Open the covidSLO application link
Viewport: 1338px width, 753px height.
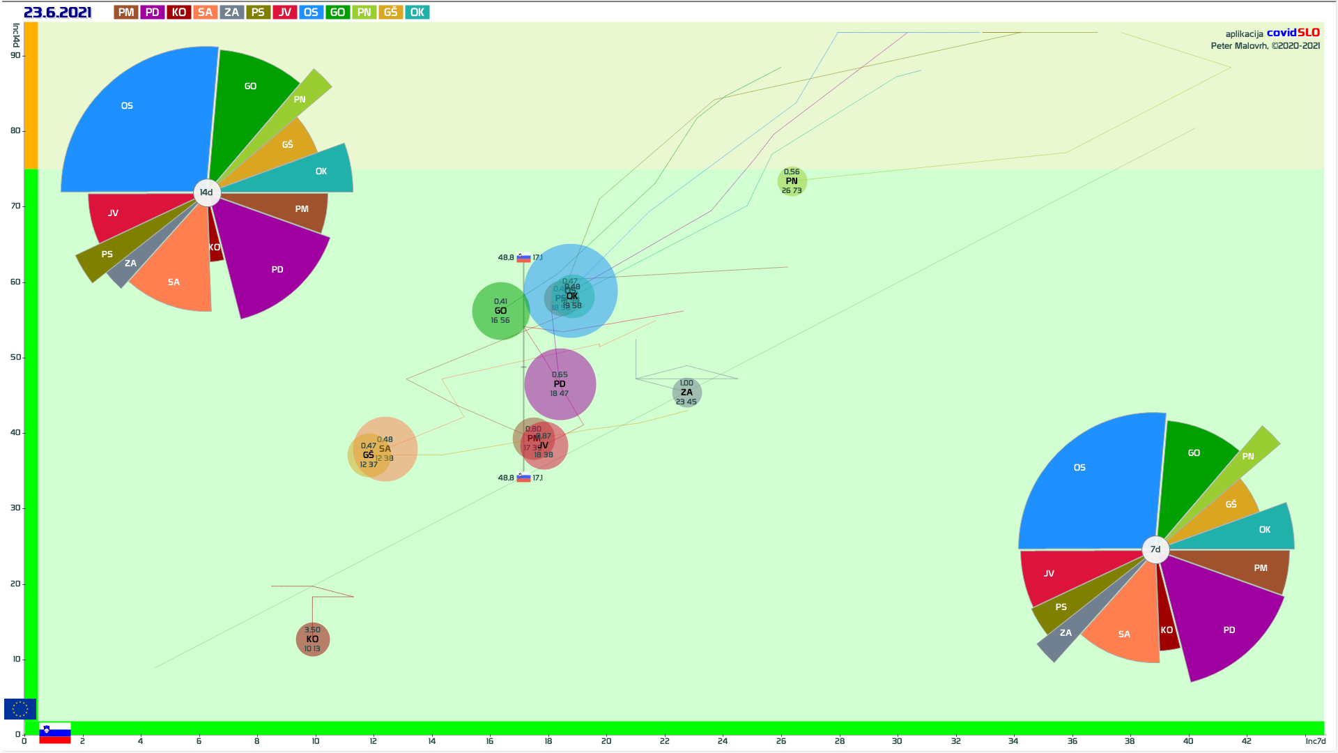click(x=1293, y=32)
